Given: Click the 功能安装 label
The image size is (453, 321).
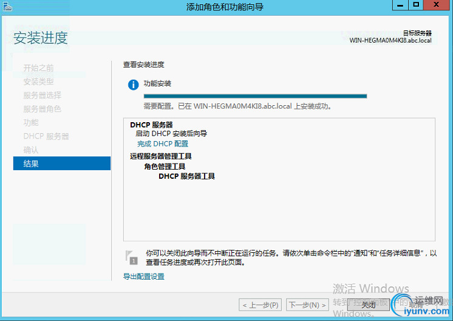Looking at the screenshot, I should [157, 83].
